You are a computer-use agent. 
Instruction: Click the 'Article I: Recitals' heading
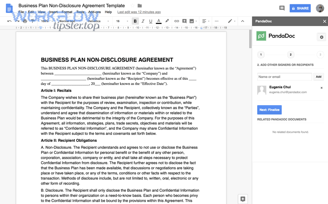[56, 90]
